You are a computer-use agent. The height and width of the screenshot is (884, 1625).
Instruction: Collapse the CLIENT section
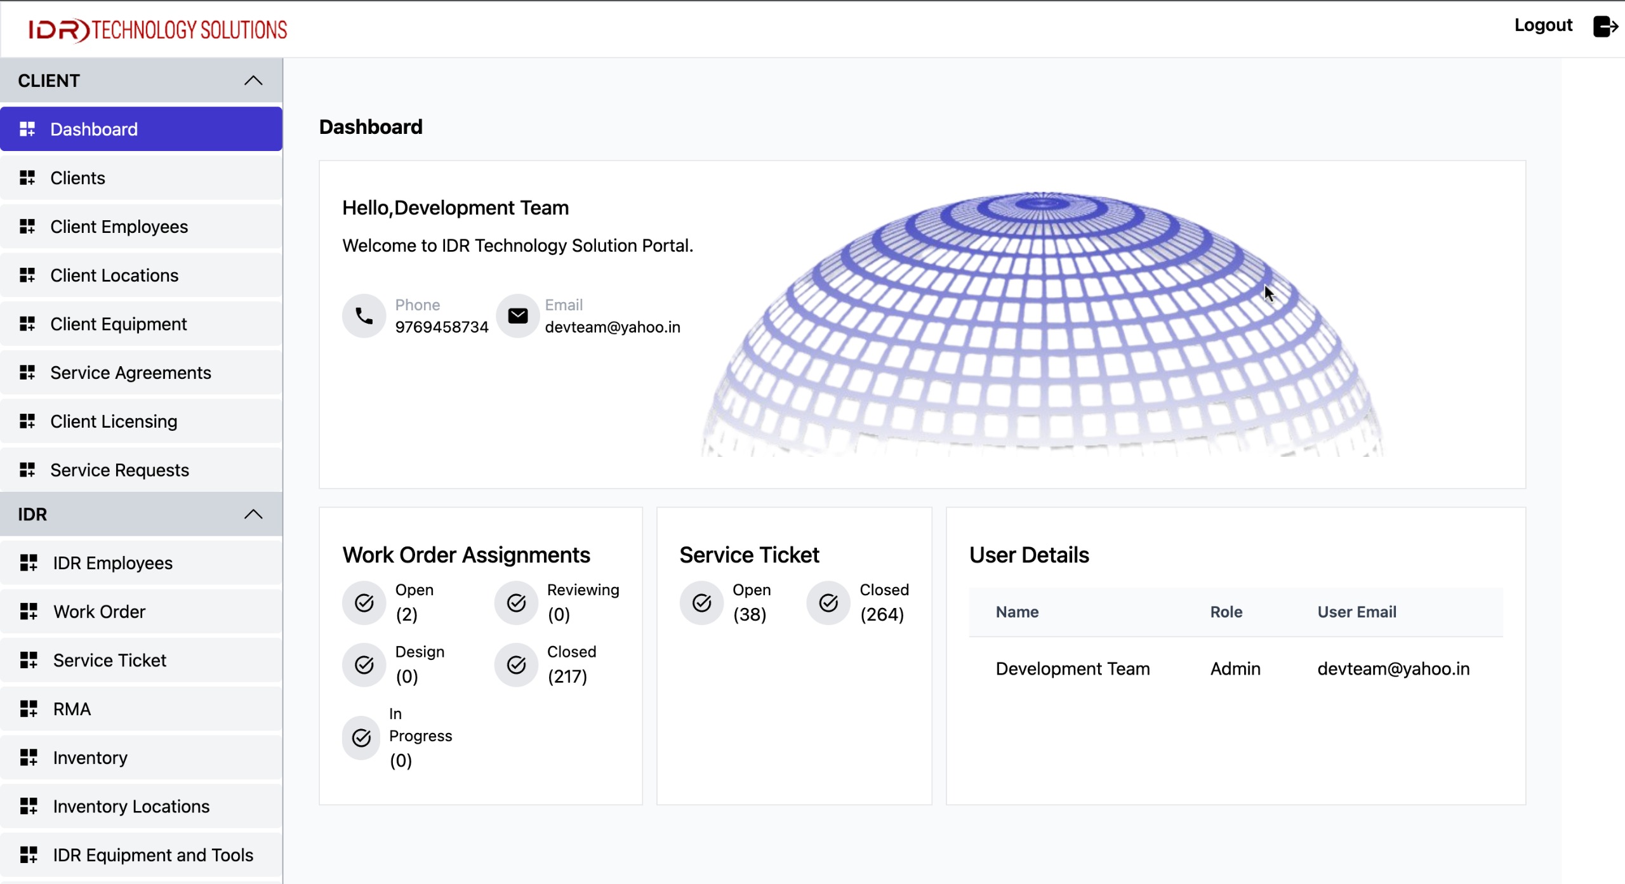[254, 81]
